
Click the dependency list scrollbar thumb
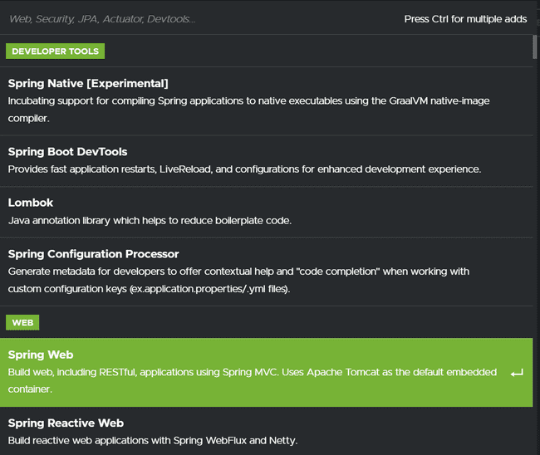point(535,46)
